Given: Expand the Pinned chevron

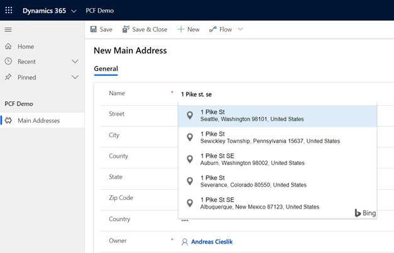Looking at the screenshot, I should click(x=75, y=77).
